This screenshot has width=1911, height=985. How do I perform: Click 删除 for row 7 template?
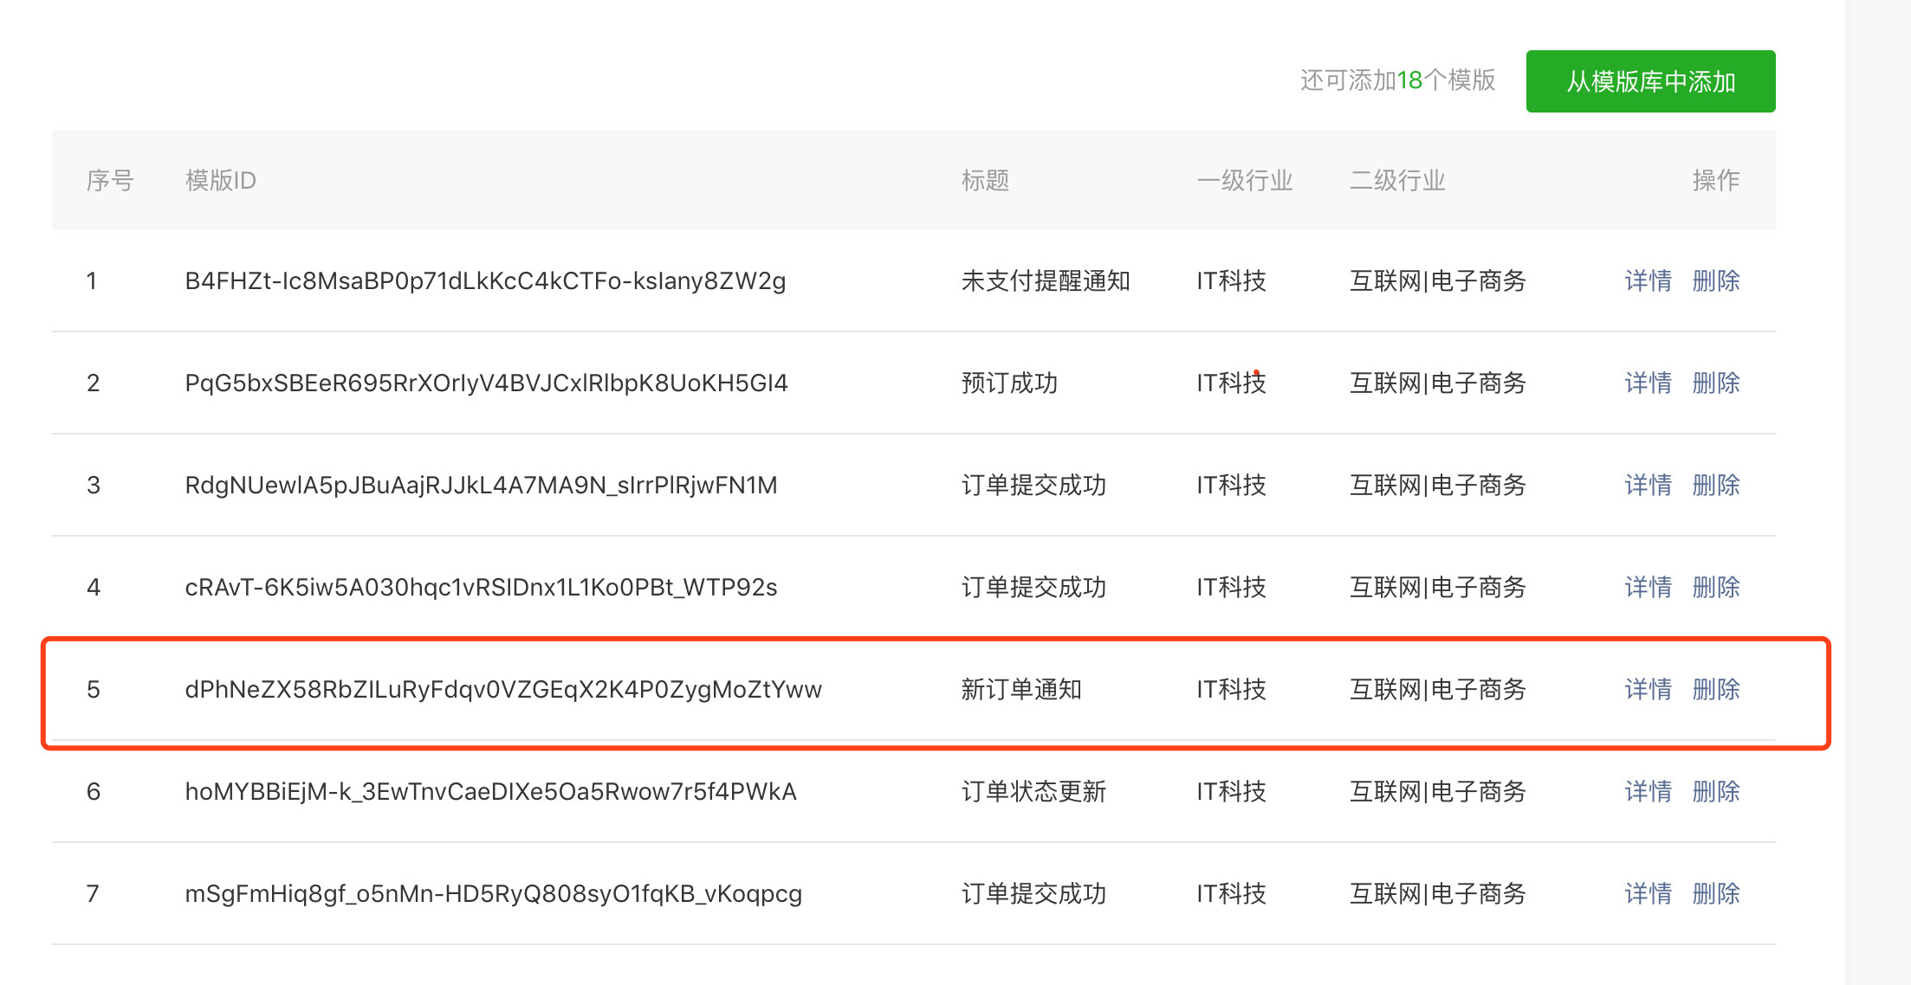tap(1716, 894)
